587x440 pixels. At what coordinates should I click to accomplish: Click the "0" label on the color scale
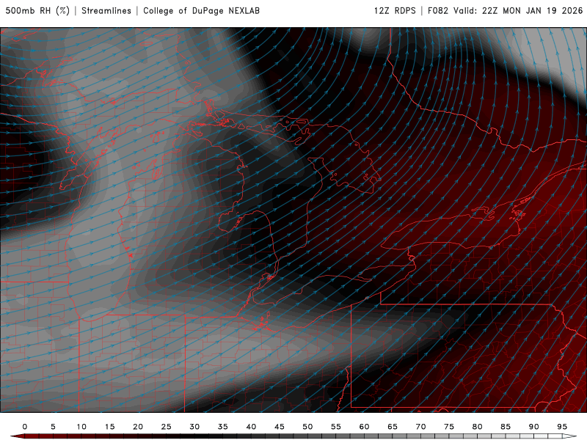[x=25, y=427]
